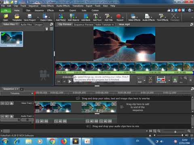194x145 pixels.
Task: Click the 360 video icon
Action: pos(175,80)
